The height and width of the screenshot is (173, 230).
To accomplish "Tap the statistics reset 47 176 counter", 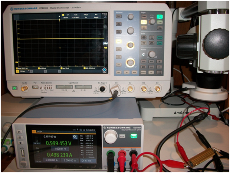I will (88, 160).
